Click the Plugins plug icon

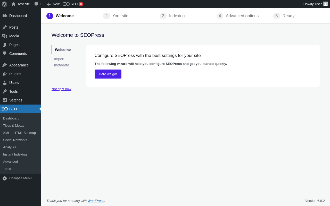pyautogui.click(x=5, y=74)
